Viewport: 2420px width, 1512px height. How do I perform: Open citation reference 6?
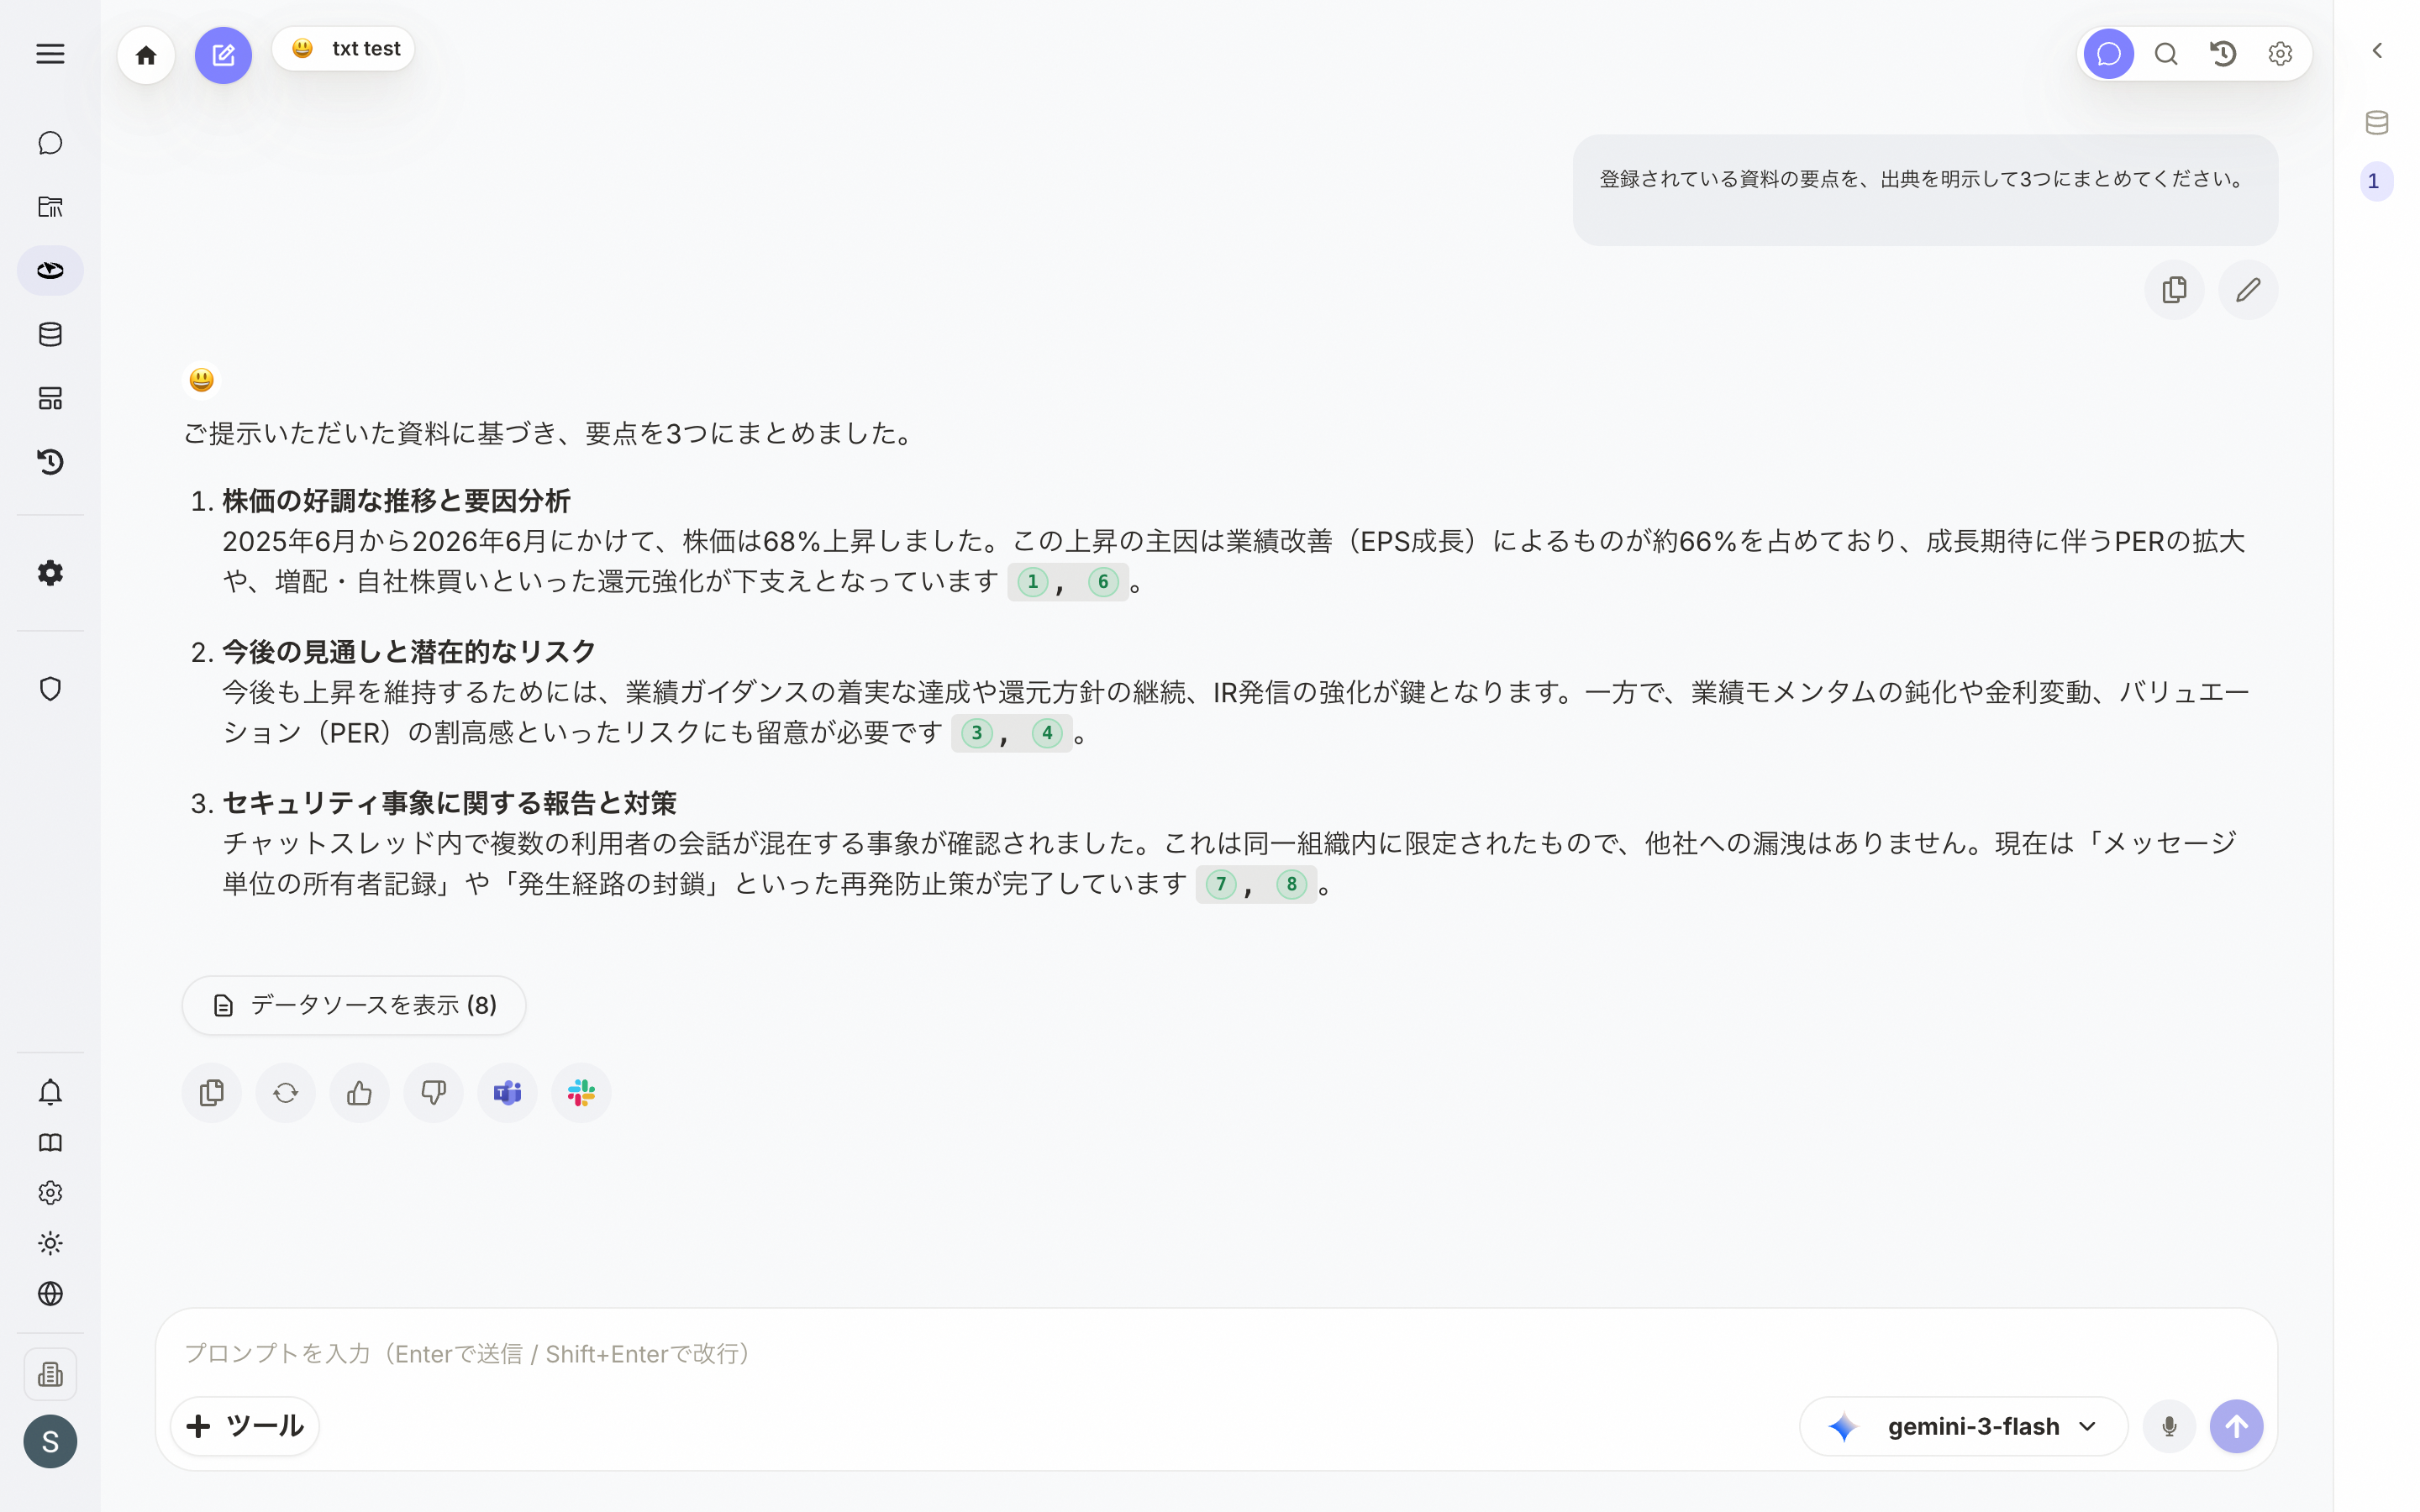(x=1103, y=582)
